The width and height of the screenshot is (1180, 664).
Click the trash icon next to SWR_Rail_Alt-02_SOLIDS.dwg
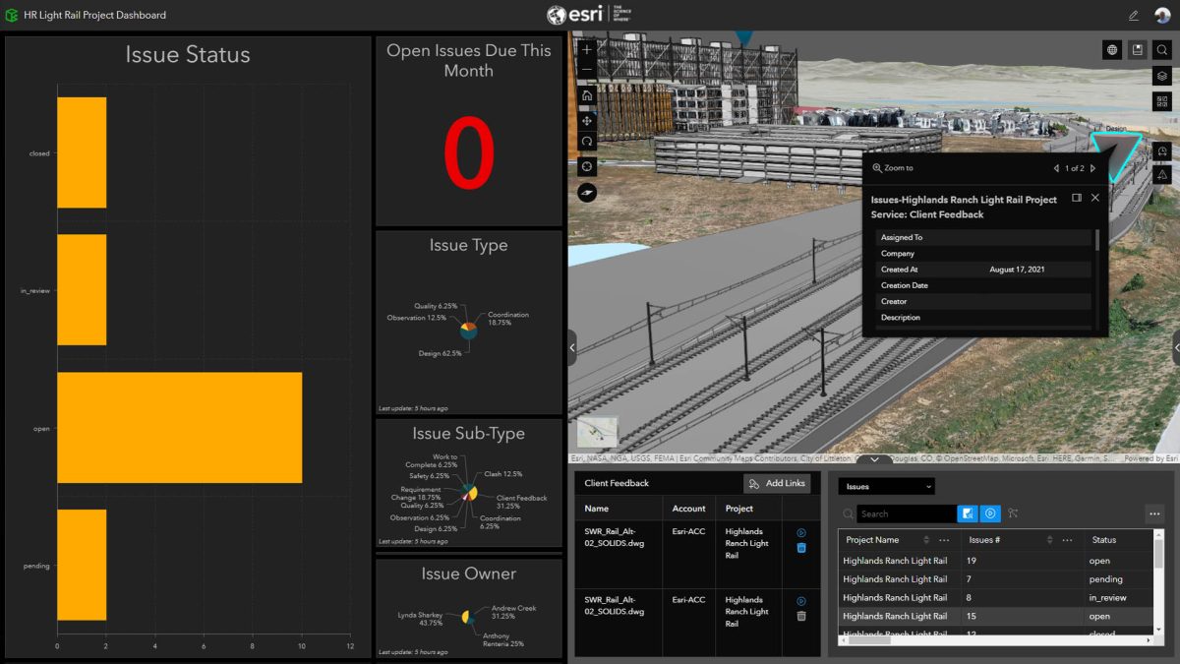(800, 549)
